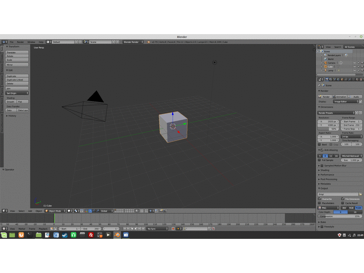Open the Blender Render engine dropdown
This screenshot has width=364, height=273.
click(133, 42)
